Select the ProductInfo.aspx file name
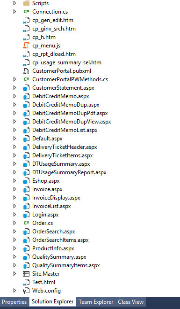180x309 pixels. tap(53, 248)
